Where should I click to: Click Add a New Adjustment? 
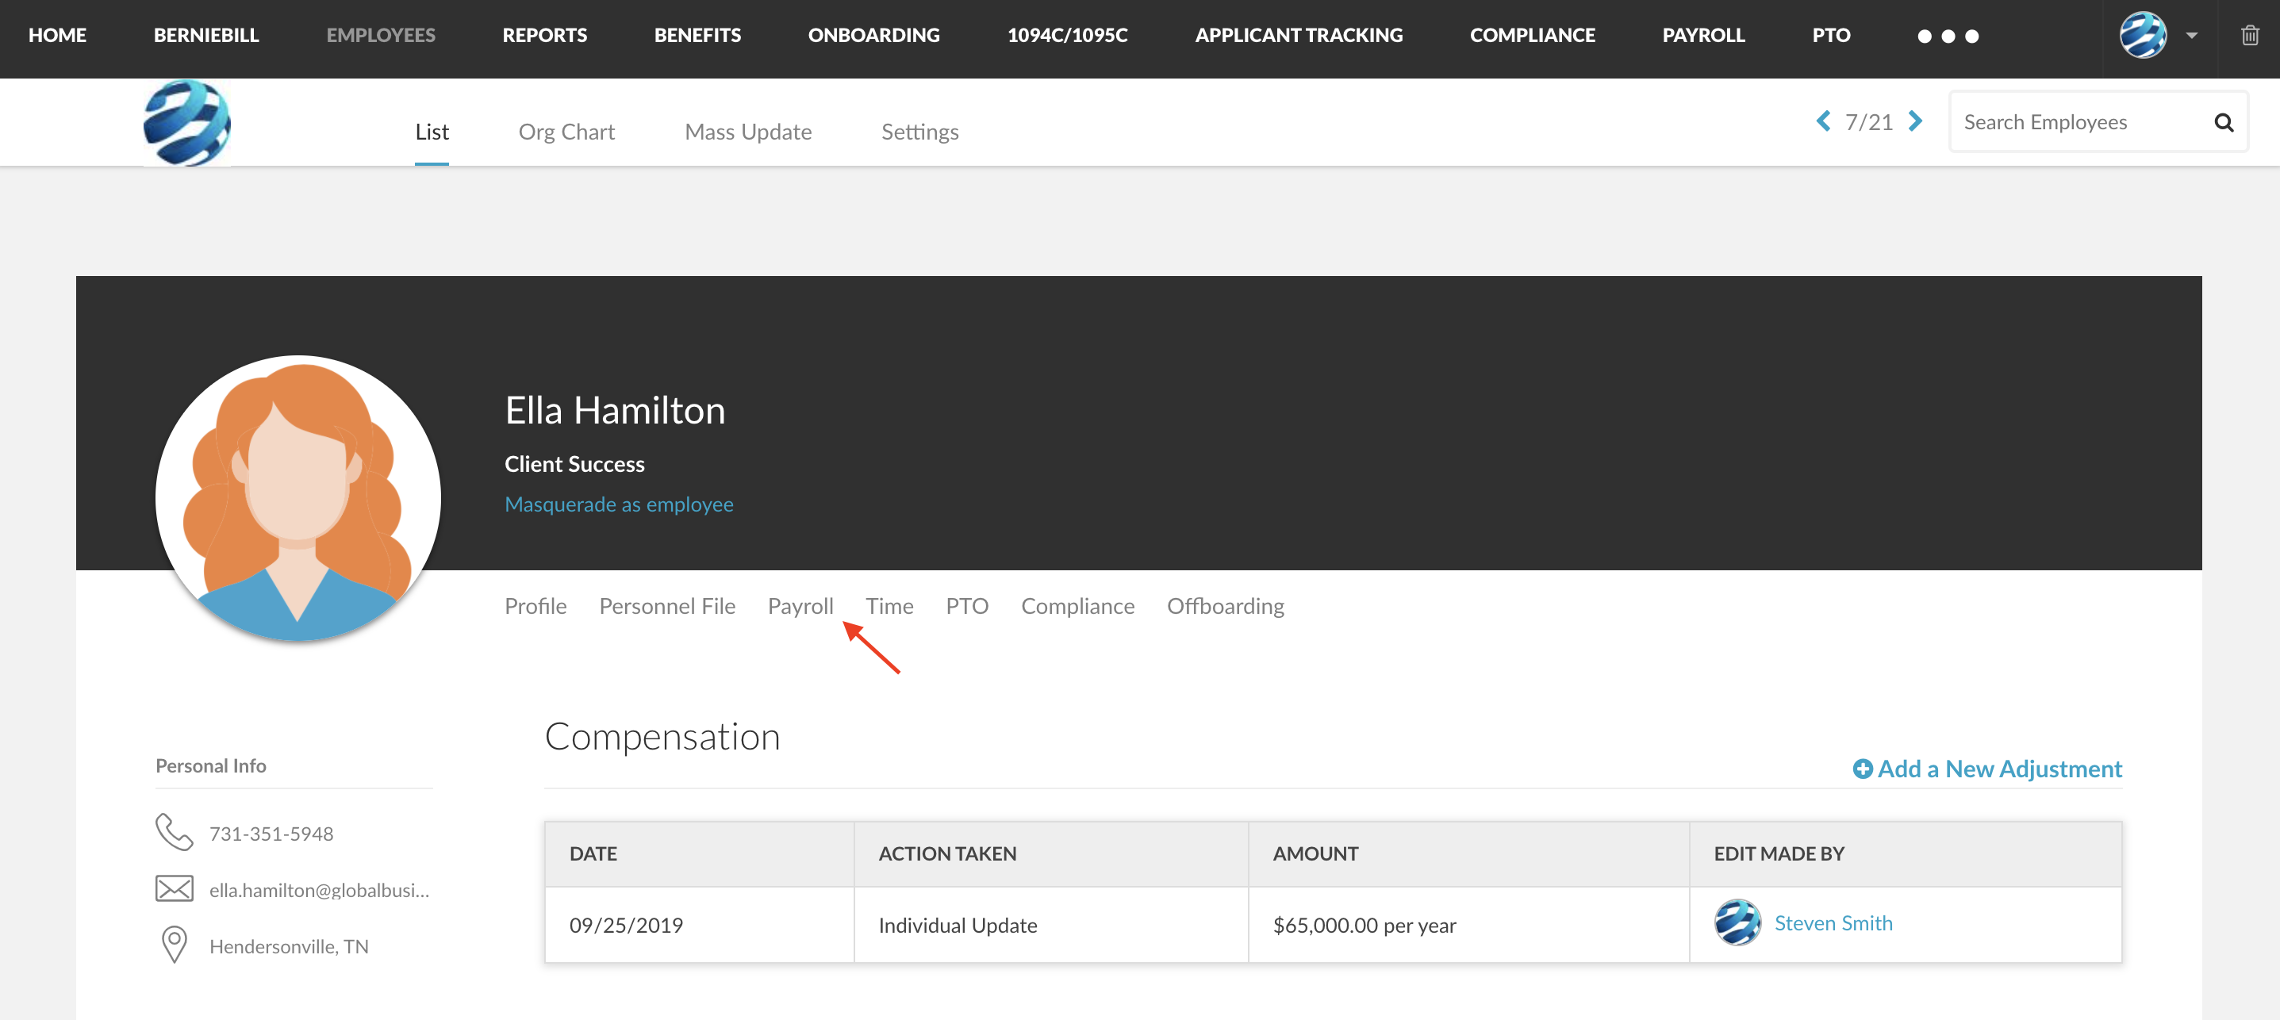(1987, 769)
